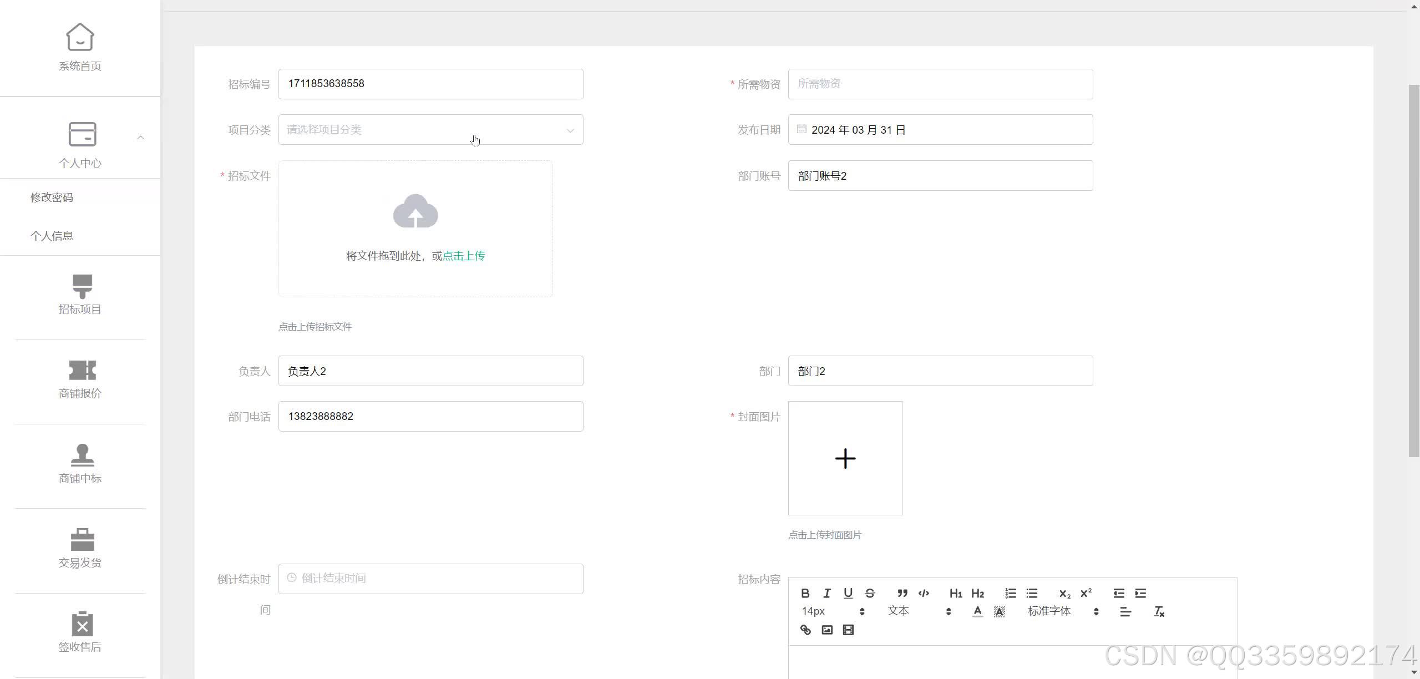Apply subscript formatting
Viewport: 1420px width, 679px height.
(1064, 593)
